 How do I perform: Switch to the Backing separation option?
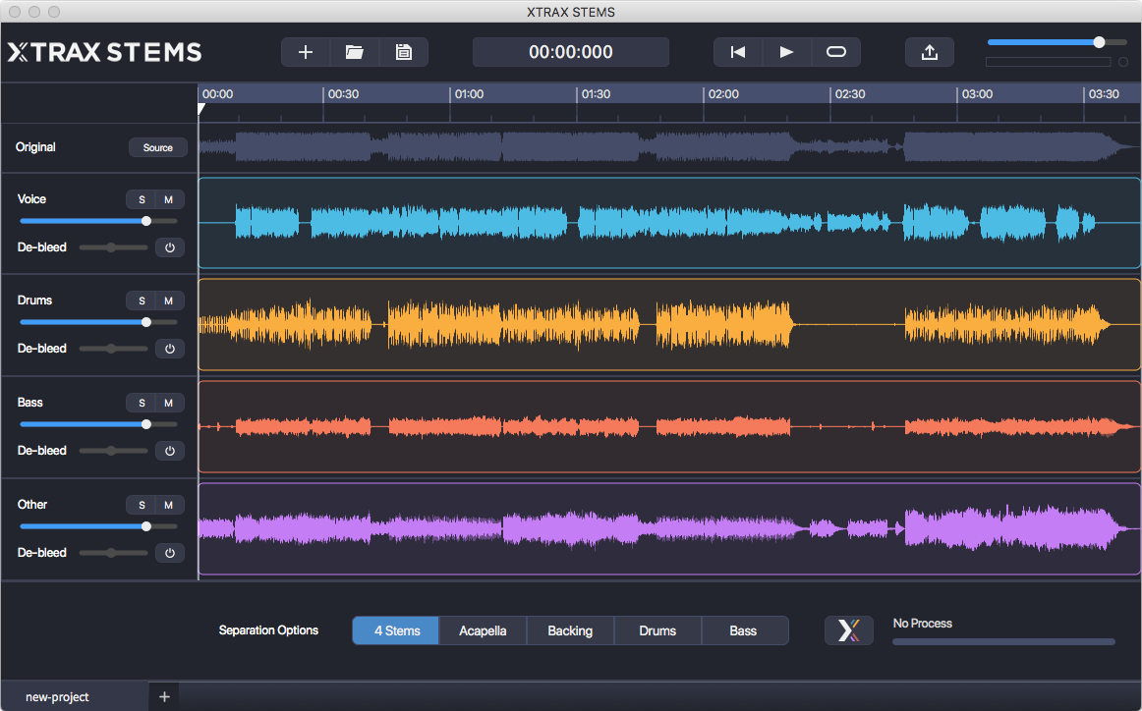[x=570, y=629]
